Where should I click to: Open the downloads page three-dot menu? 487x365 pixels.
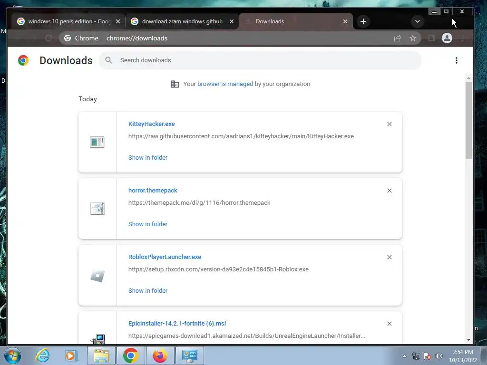[456, 60]
